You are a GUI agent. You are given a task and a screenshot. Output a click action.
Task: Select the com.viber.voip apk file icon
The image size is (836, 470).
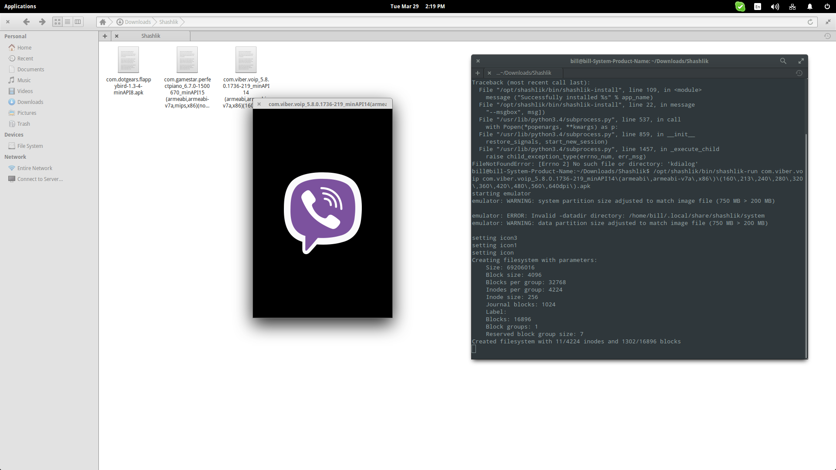(246, 60)
